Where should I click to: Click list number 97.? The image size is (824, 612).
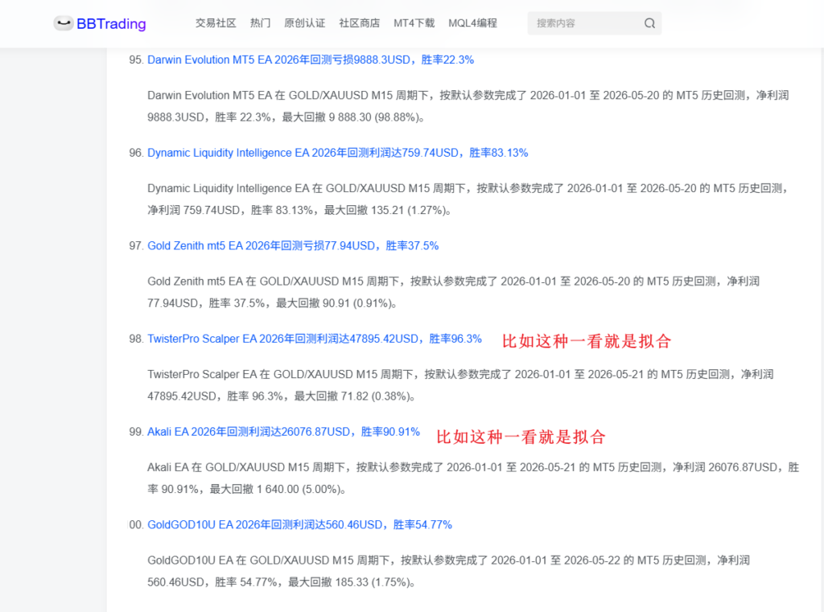pos(136,246)
